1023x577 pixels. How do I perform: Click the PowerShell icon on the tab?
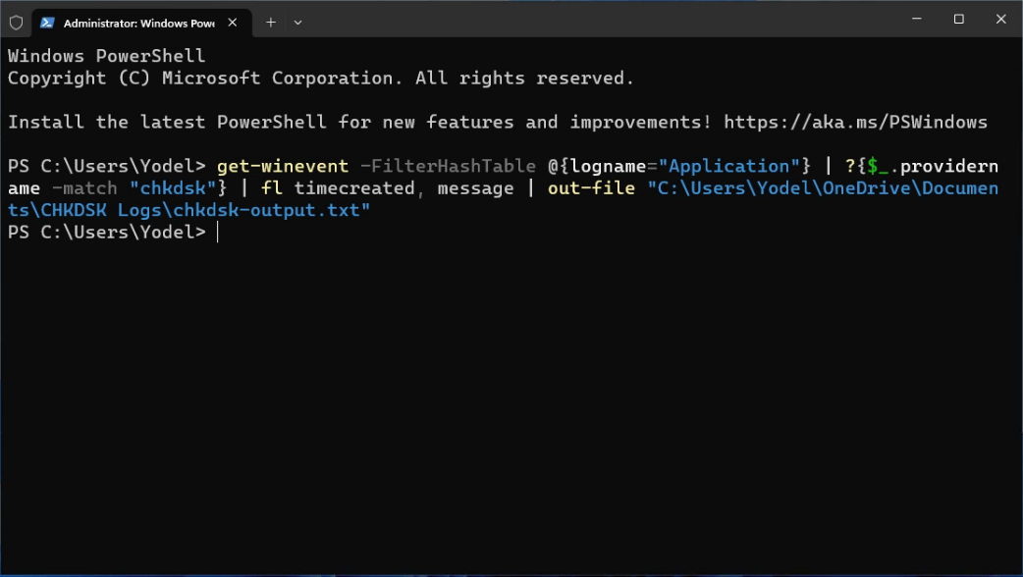click(x=47, y=22)
